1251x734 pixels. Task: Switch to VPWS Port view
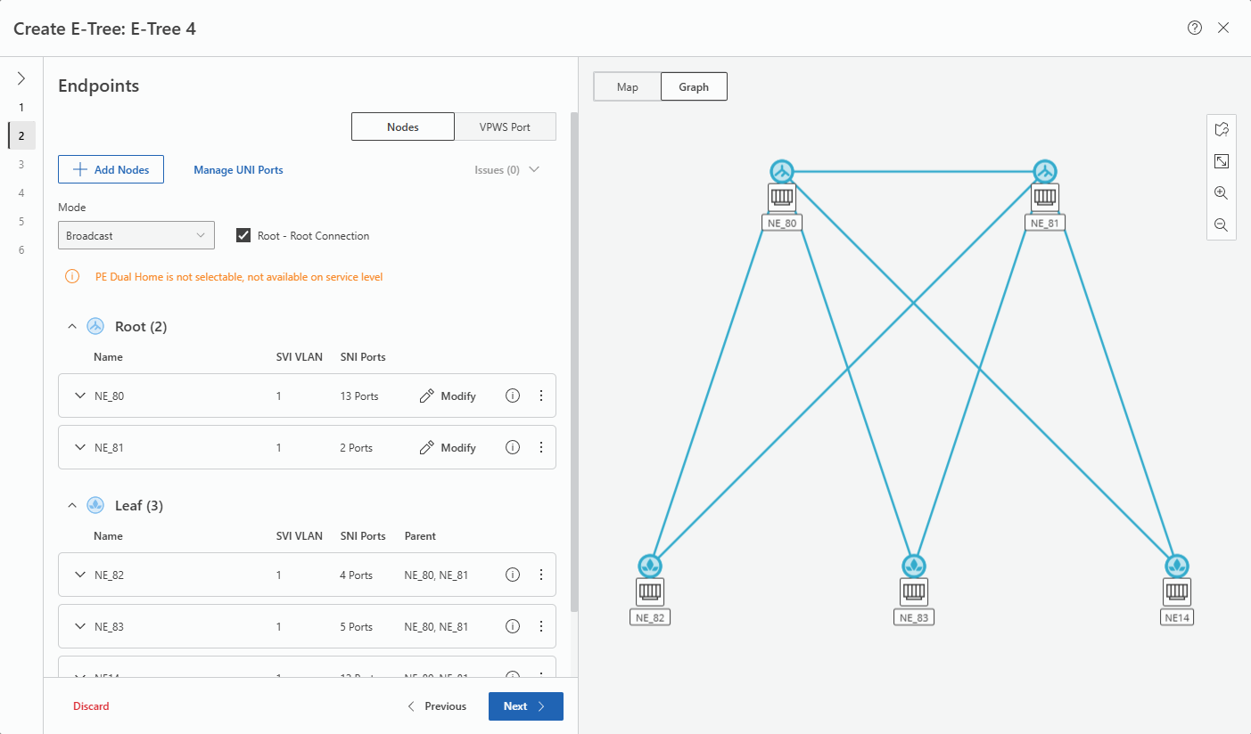[x=505, y=127]
